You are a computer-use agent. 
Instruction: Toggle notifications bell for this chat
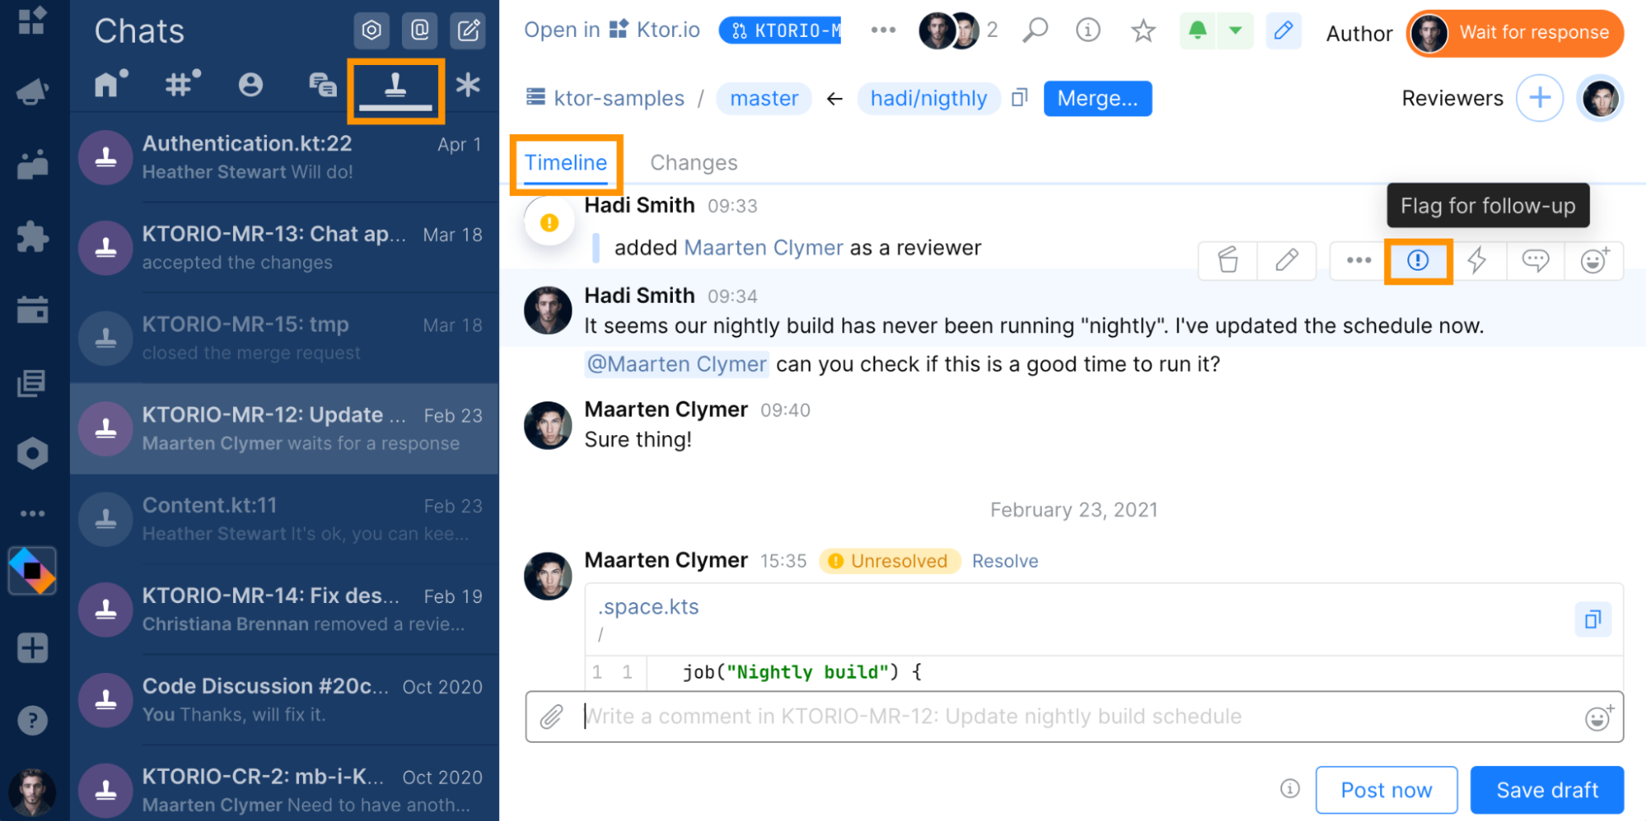click(1198, 30)
